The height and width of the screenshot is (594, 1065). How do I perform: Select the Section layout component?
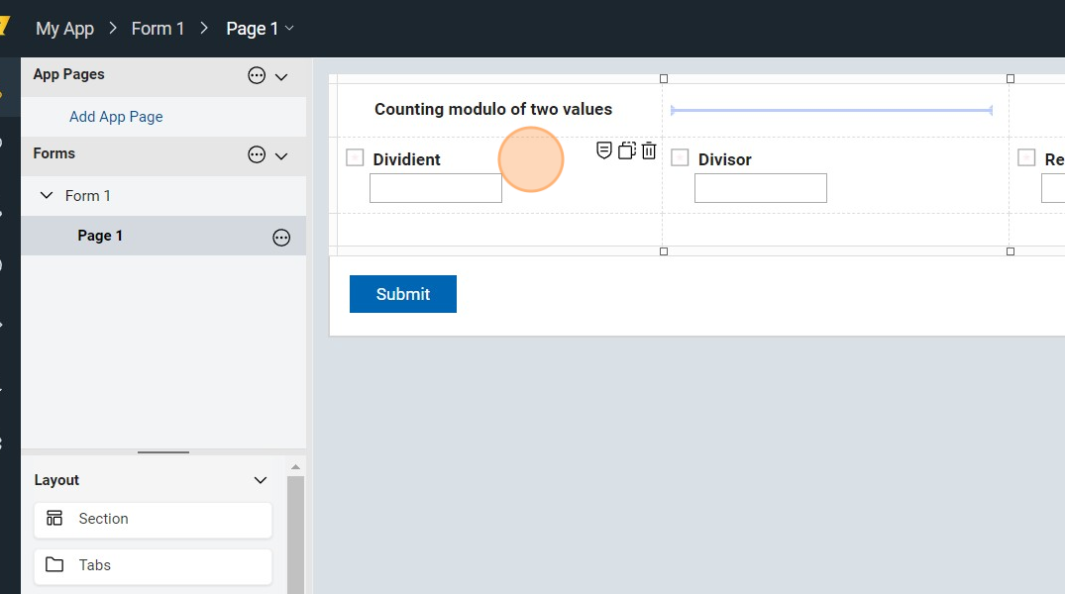tap(153, 519)
